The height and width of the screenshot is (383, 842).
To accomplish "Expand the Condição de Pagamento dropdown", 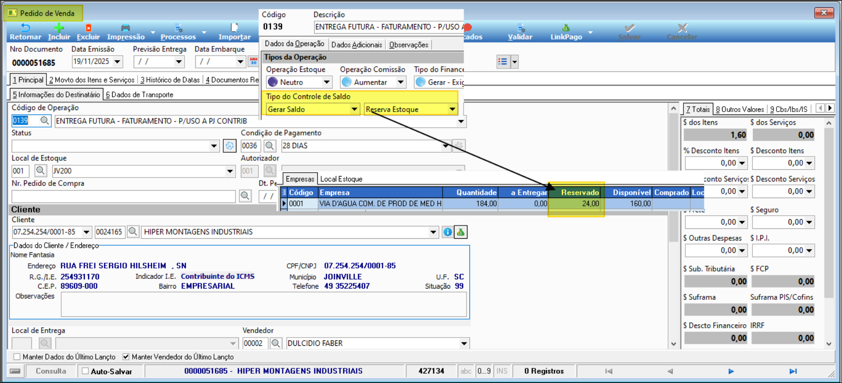I will 445,146.
